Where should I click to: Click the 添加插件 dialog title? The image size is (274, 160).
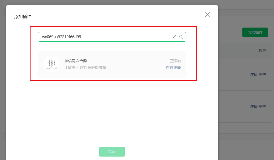point(23,17)
